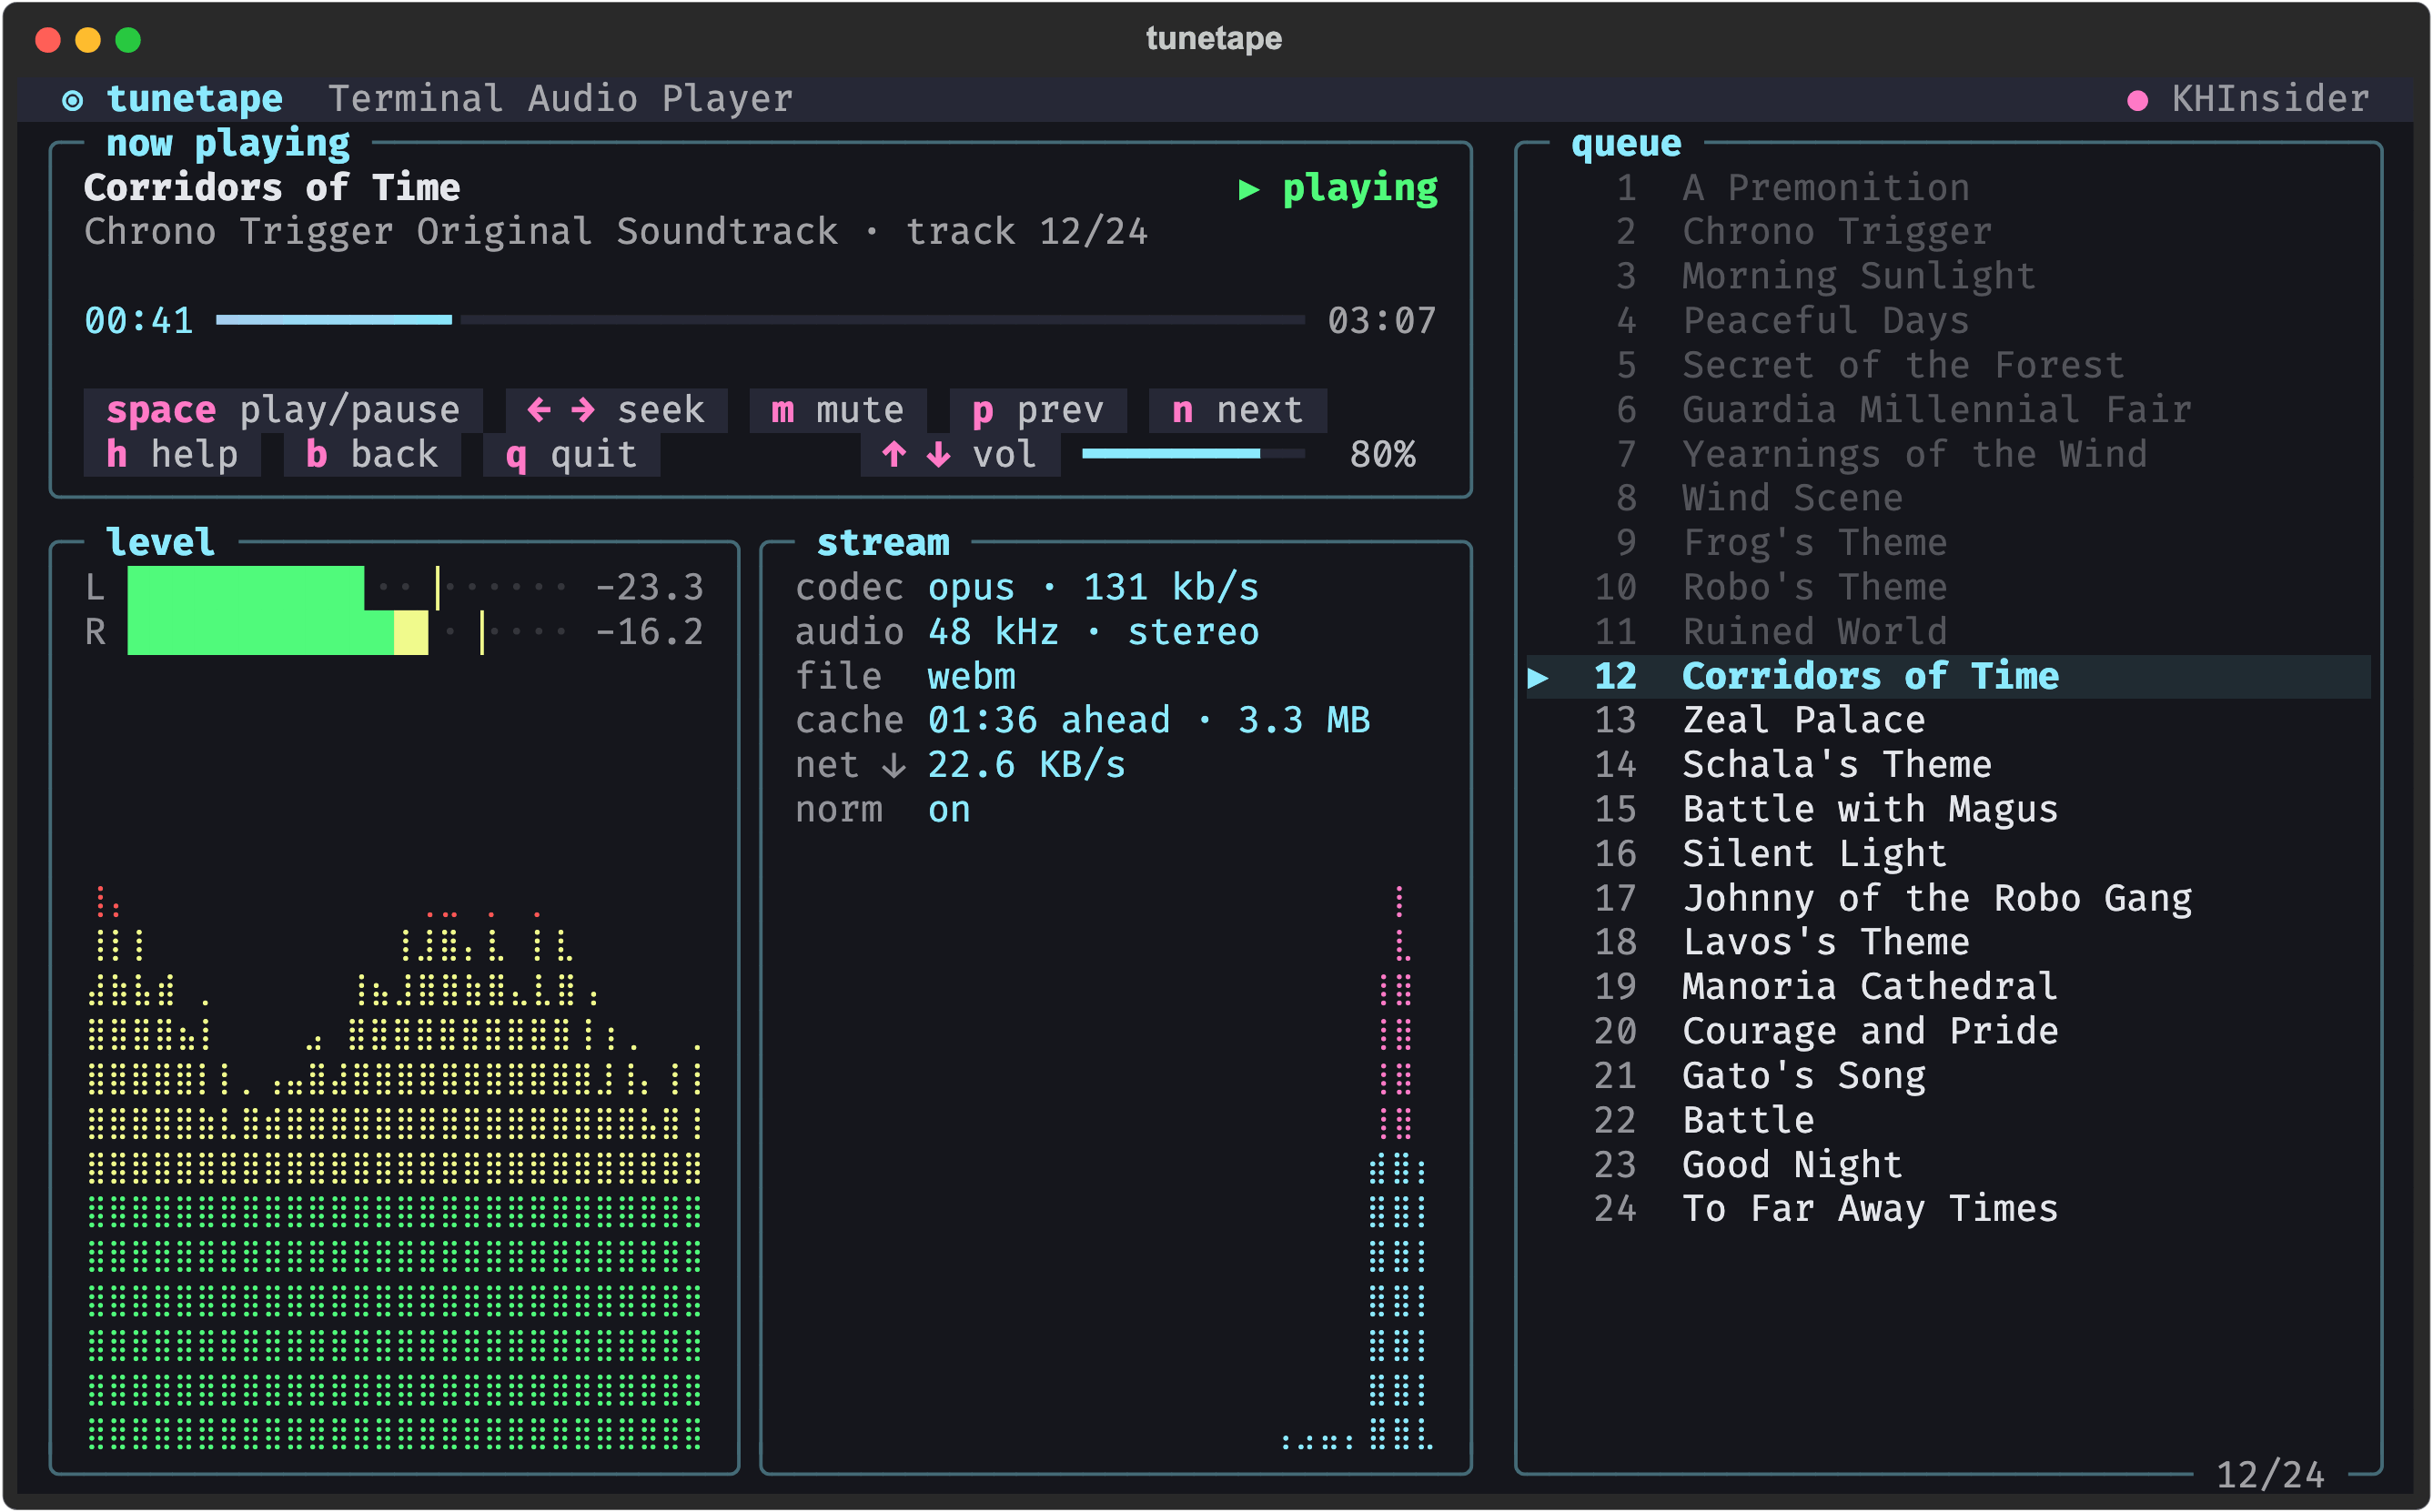Image resolution: width=2433 pixels, height=1512 pixels.
Task: Select the highlighted Corridors of Time row
Action: click(x=1948, y=677)
